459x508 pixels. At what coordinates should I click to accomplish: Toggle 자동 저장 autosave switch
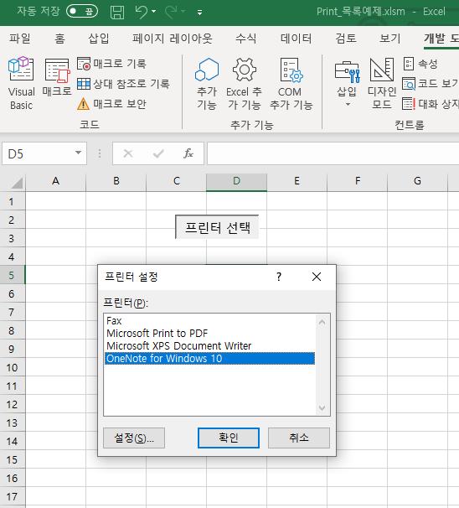click(82, 12)
